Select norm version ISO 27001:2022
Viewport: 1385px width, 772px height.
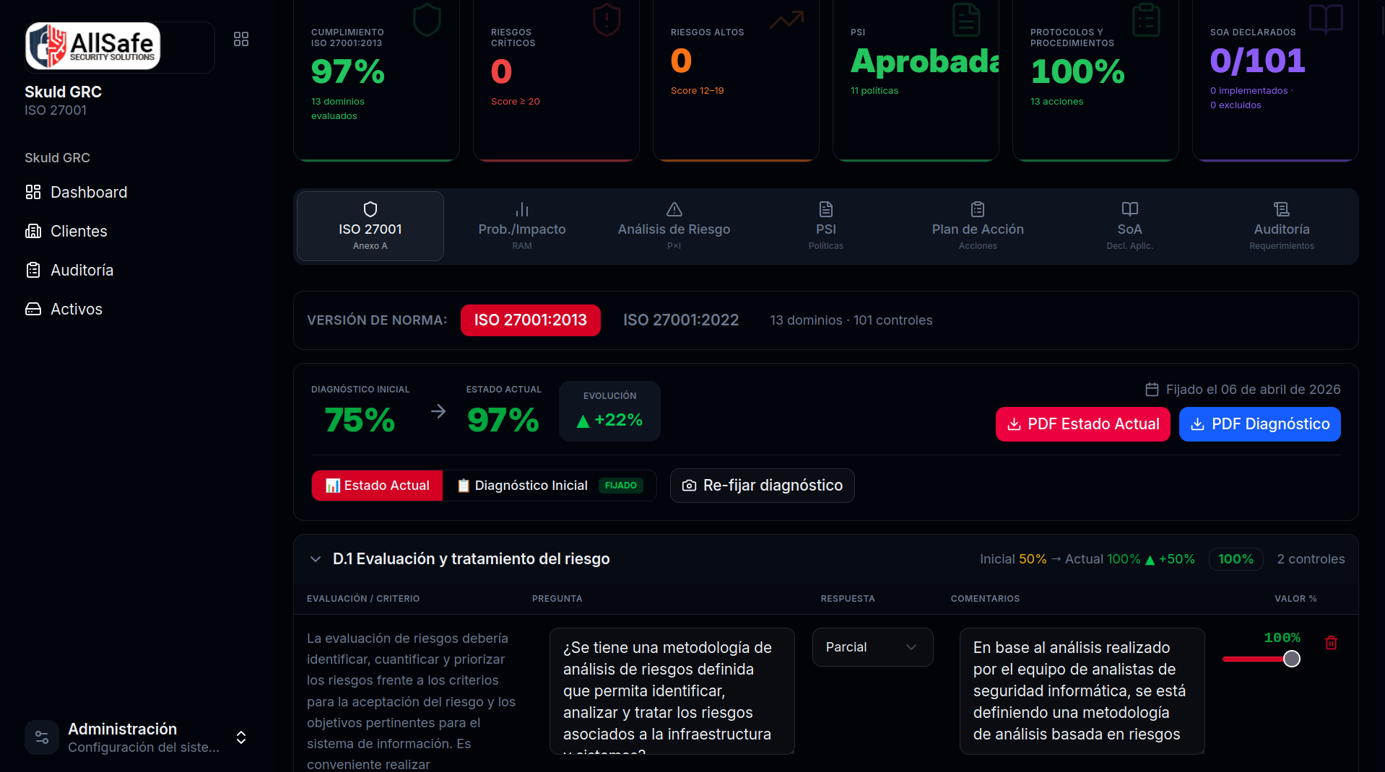point(681,320)
